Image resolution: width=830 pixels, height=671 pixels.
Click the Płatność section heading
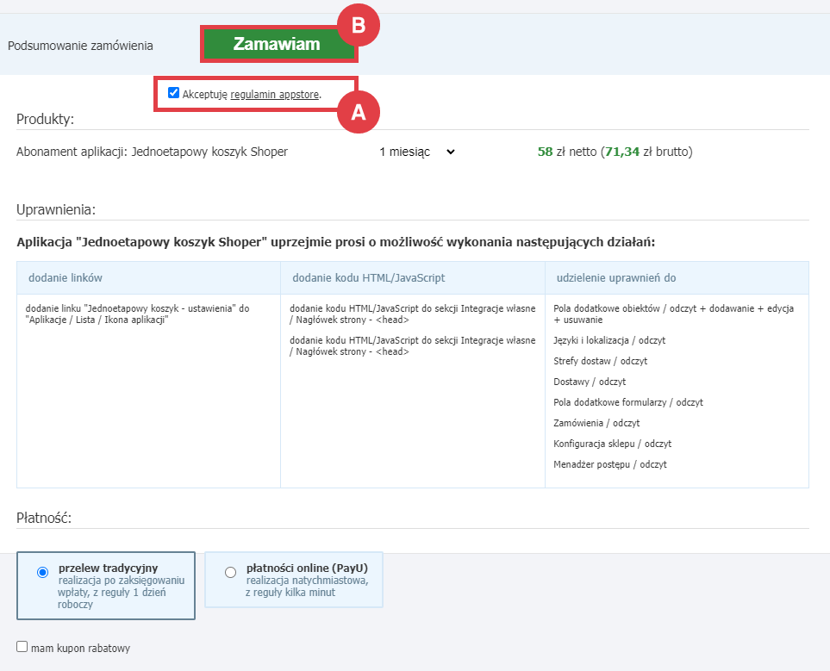[45, 518]
